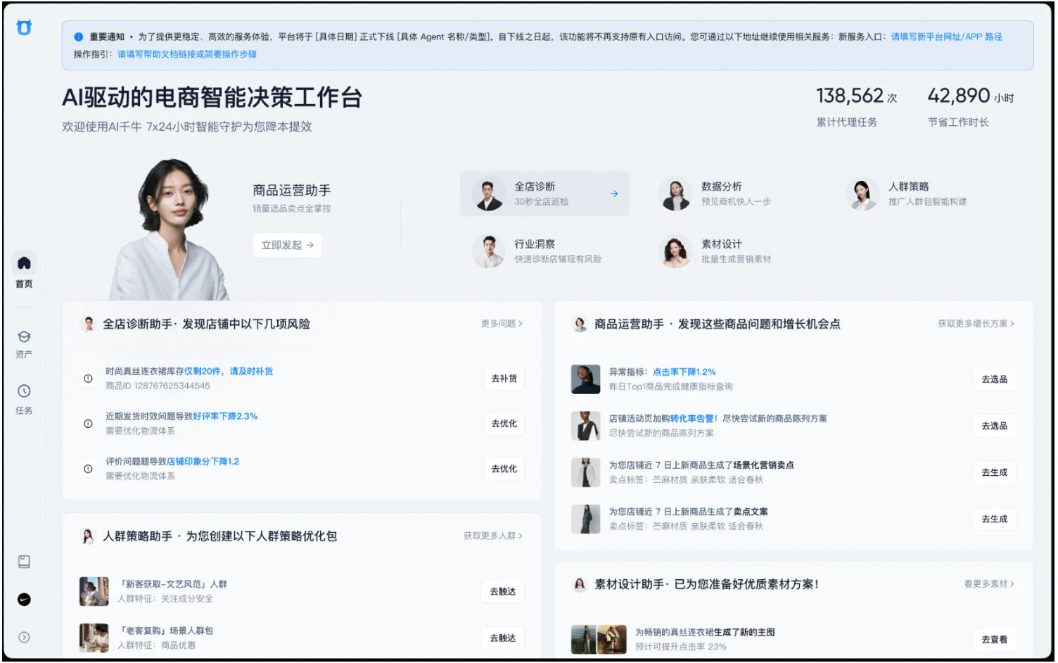Image resolution: width=1058 pixels, height=663 pixels.
Task: Click the 素材设计 assistant avatar
Action: click(x=675, y=251)
